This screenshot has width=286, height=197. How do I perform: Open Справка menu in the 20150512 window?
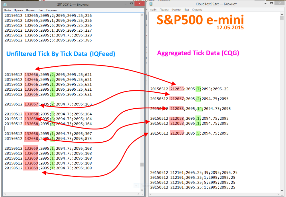(x=51, y=10)
